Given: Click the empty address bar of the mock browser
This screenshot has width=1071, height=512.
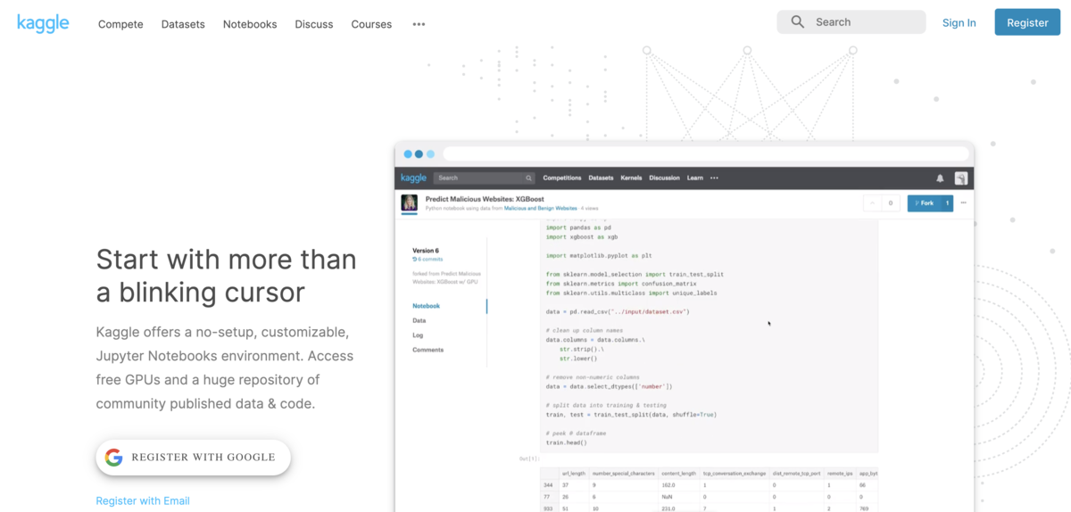Looking at the screenshot, I should [705, 153].
